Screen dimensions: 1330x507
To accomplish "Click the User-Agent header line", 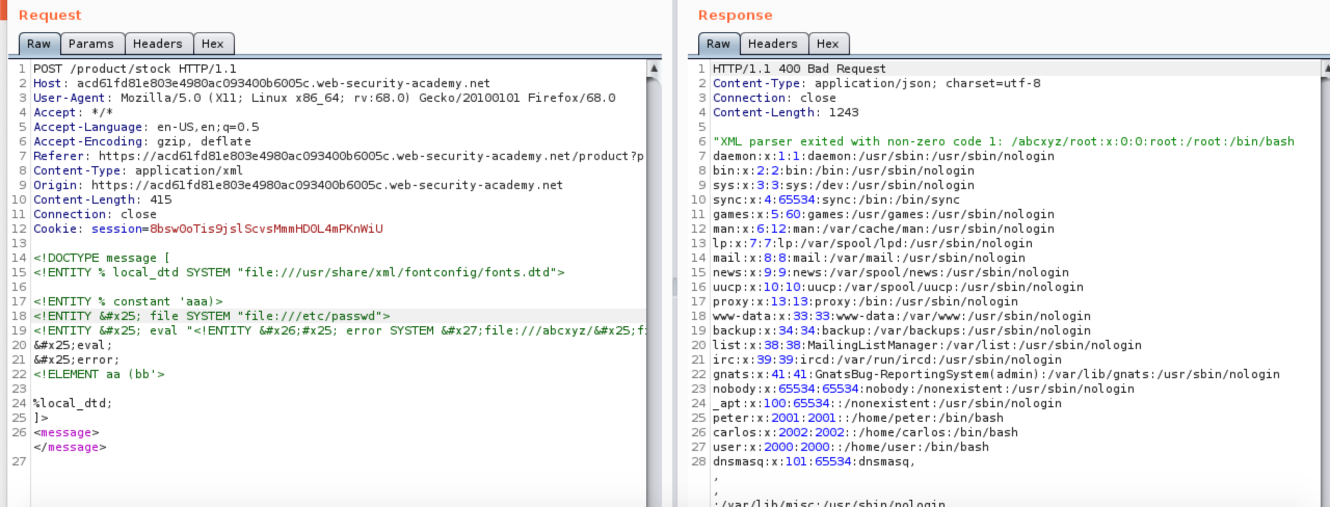I will click(x=325, y=98).
